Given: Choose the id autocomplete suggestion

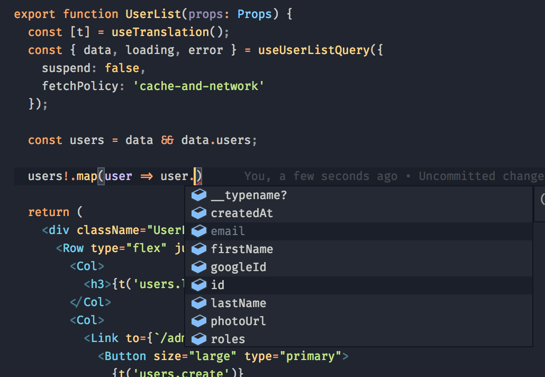Looking at the screenshot, I should pos(217,285).
